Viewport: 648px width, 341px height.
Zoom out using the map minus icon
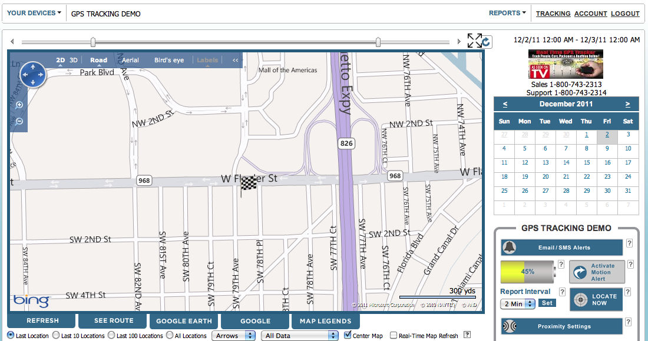[19, 121]
